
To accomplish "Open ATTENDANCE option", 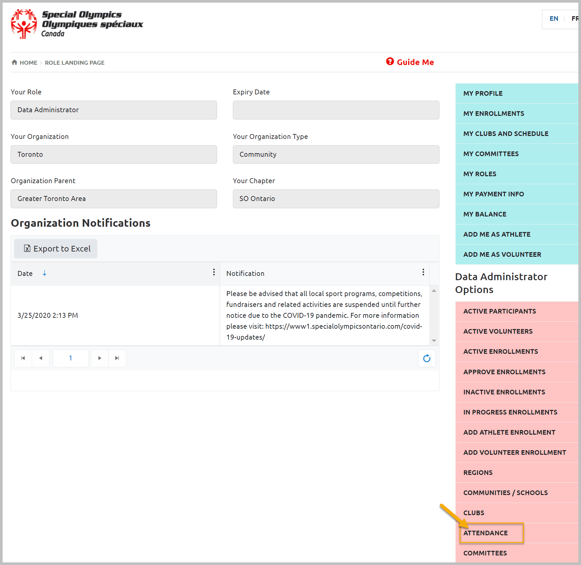I will pyautogui.click(x=517, y=533).
